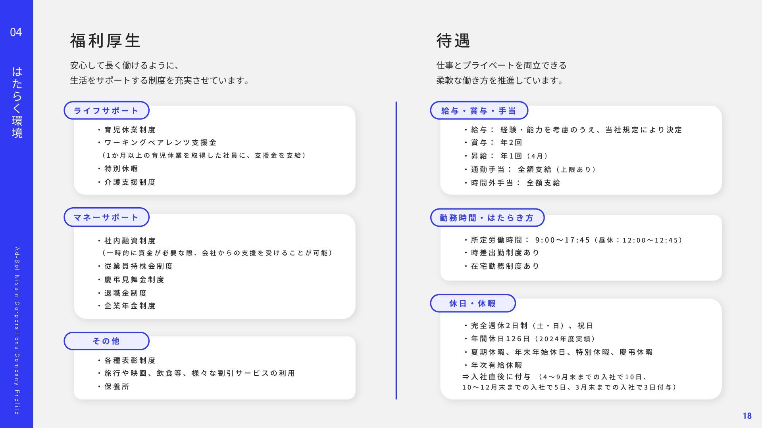Click the ライフサポート pill label

[106, 111]
